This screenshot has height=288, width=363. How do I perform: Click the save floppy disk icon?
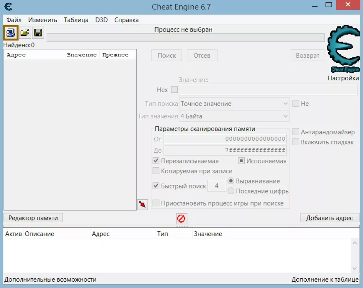click(38, 32)
